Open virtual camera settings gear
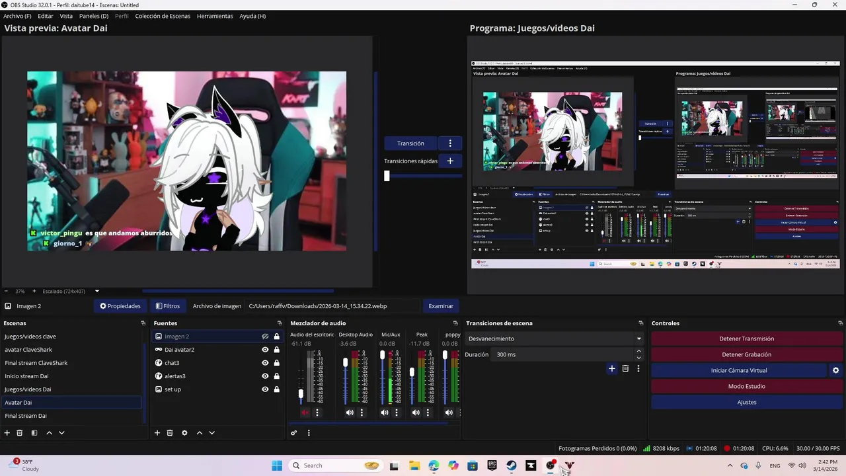 835,371
